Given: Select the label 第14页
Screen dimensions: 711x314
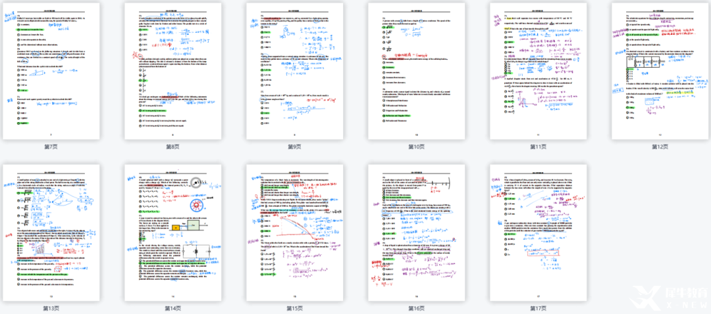Looking at the screenshot, I should pyautogui.click(x=172, y=309).
